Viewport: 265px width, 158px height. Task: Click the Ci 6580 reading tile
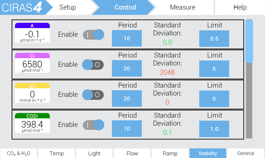tap(32, 63)
